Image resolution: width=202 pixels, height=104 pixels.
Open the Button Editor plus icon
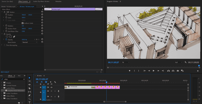pyautogui.click(x=198, y=71)
